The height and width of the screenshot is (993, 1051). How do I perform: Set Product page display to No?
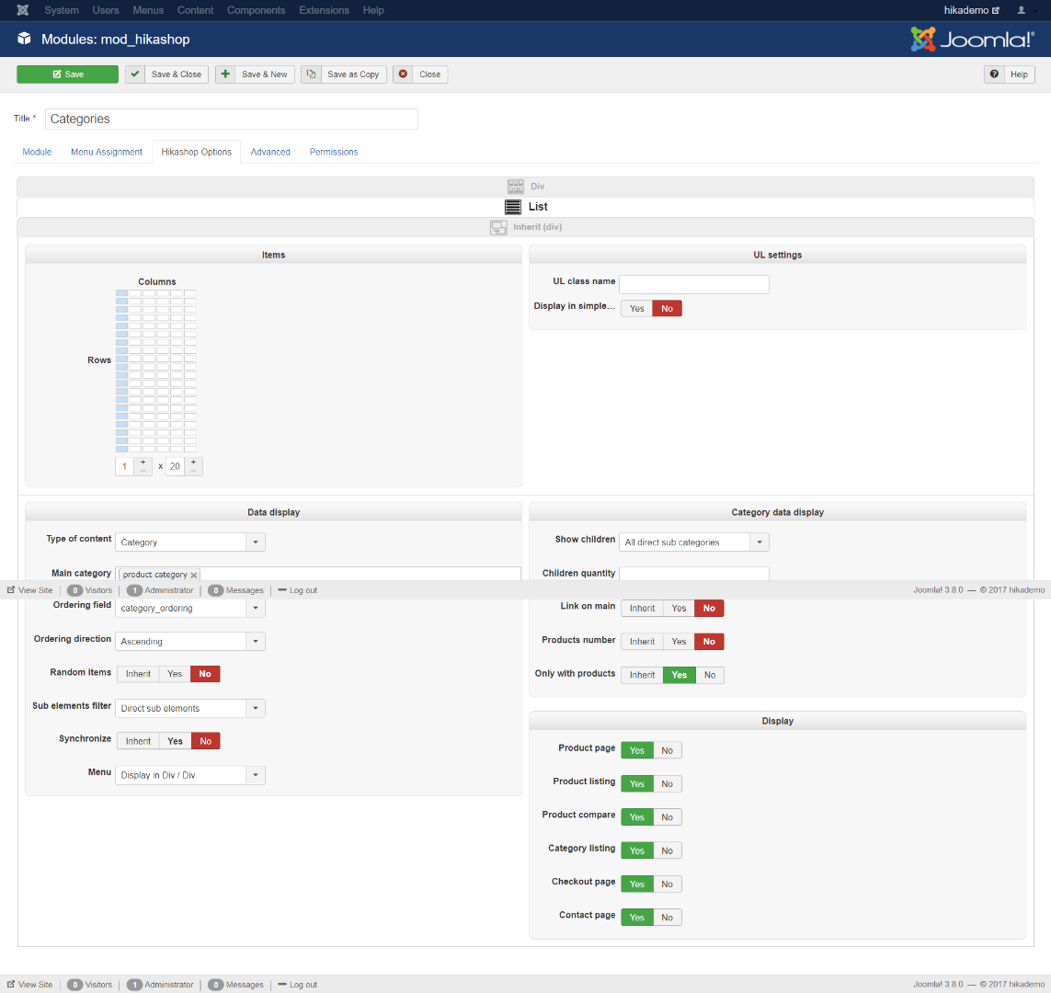(667, 750)
